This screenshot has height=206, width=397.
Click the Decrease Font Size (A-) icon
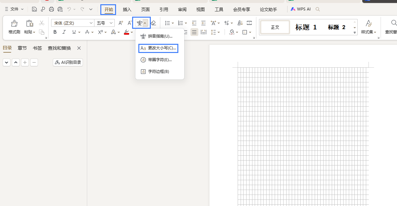tap(129, 23)
